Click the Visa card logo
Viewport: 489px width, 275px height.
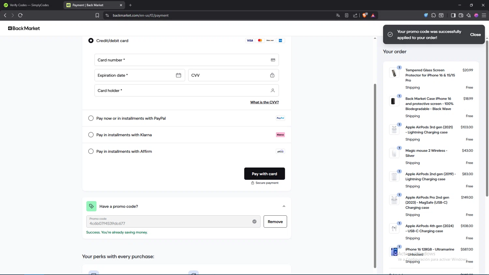250,41
